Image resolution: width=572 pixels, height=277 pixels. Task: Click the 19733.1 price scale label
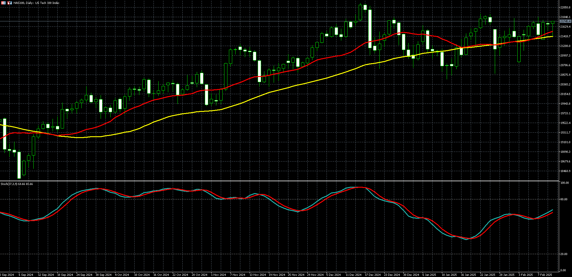coord(565,113)
